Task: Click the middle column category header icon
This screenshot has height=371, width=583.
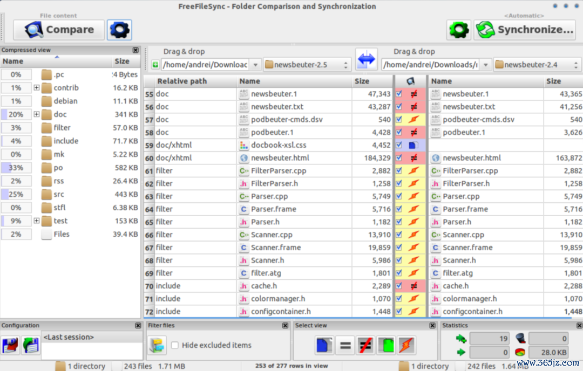Action: (x=410, y=81)
